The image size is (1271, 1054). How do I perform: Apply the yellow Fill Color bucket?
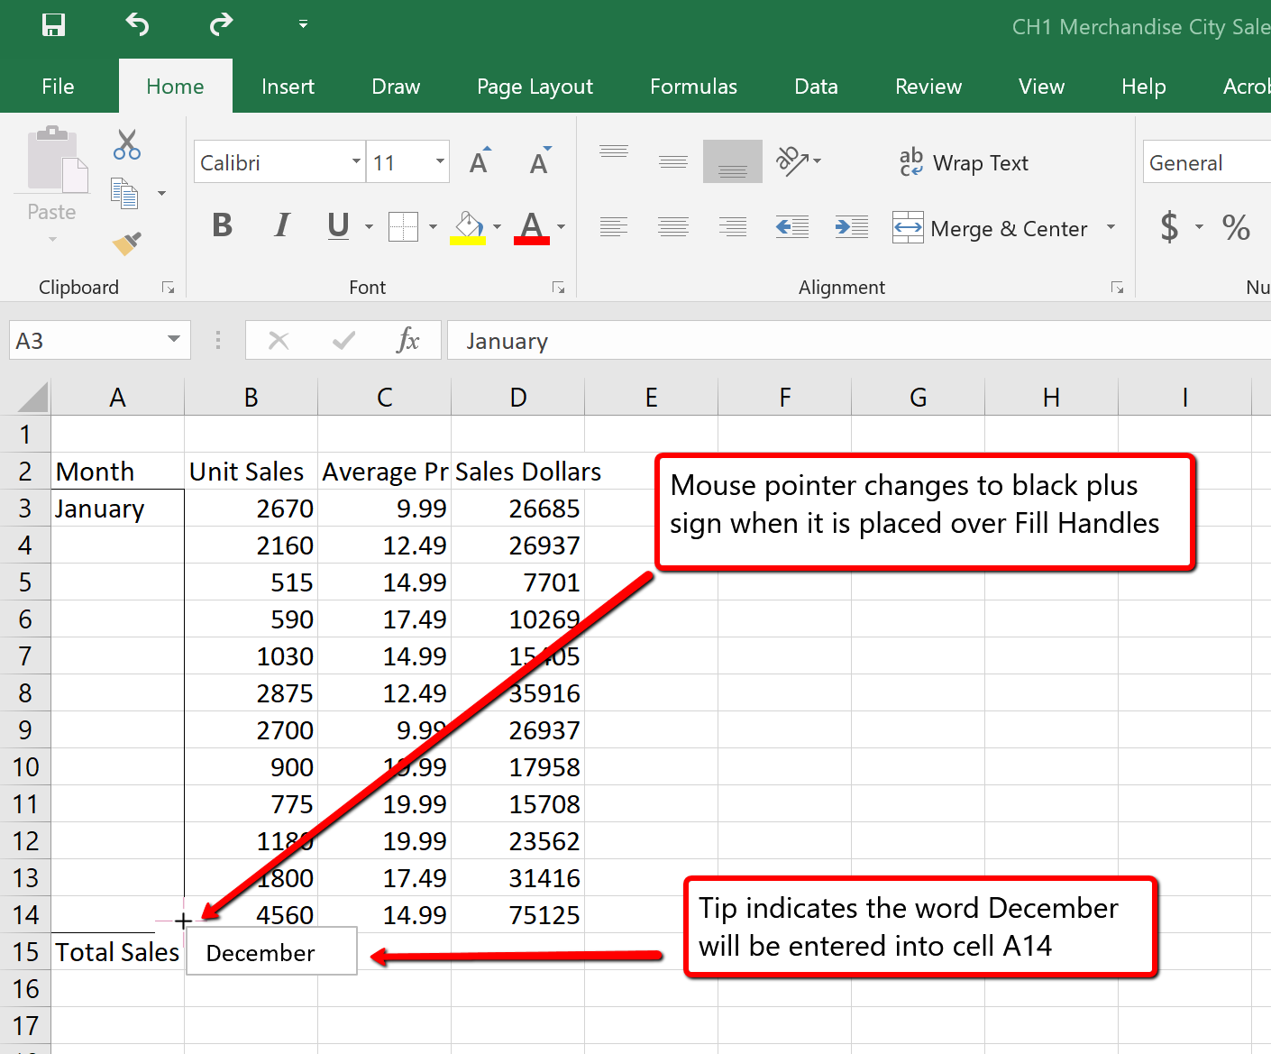[468, 227]
